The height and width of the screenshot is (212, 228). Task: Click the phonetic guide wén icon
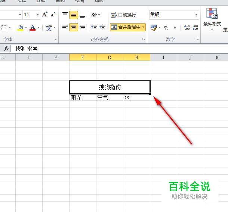[x=49, y=28]
